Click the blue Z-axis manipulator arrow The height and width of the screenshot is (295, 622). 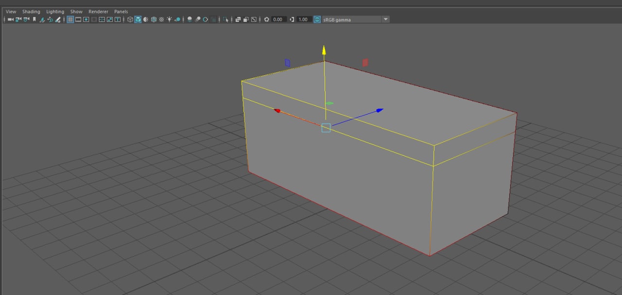(380, 110)
